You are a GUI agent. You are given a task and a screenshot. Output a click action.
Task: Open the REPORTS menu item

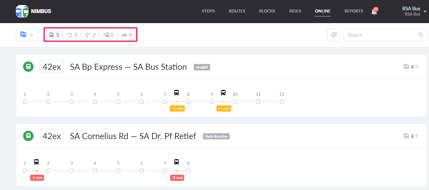pyautogui.click(x=354, y=11)
